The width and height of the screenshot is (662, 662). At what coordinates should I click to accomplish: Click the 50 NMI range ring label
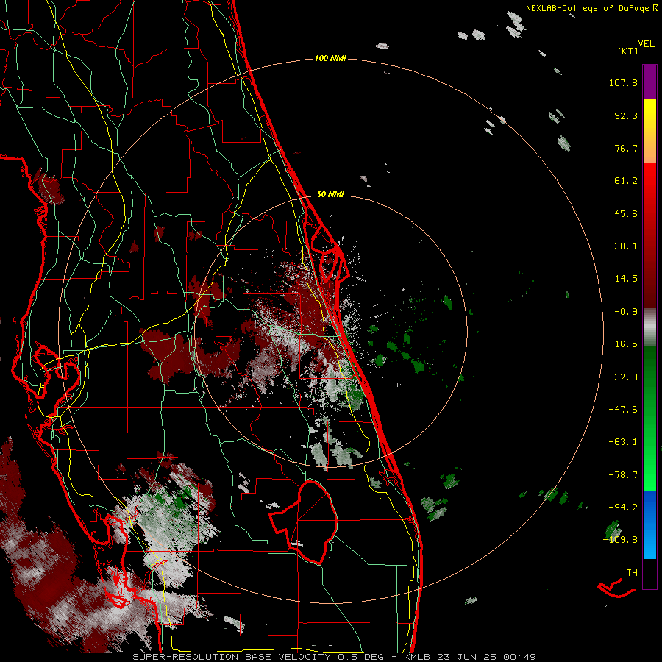[330, 194]
